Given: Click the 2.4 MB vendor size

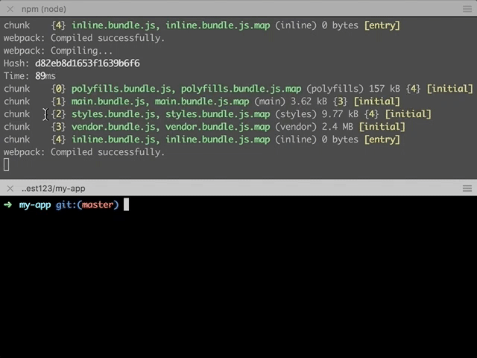Looking at the screenshot, I should [338, 127].
